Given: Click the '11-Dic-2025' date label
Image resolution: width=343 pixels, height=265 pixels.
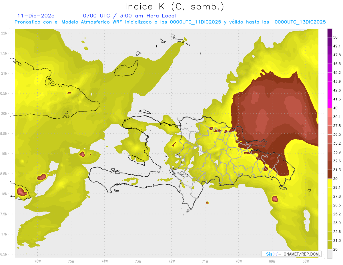Looking at the screenshot, I should 36,16.
